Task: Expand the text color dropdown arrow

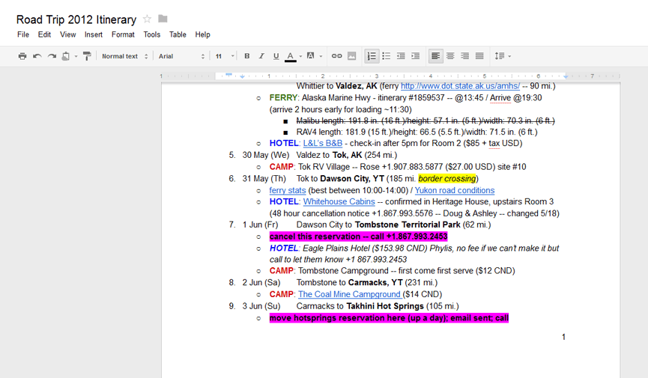Action: tap(300, 57)
